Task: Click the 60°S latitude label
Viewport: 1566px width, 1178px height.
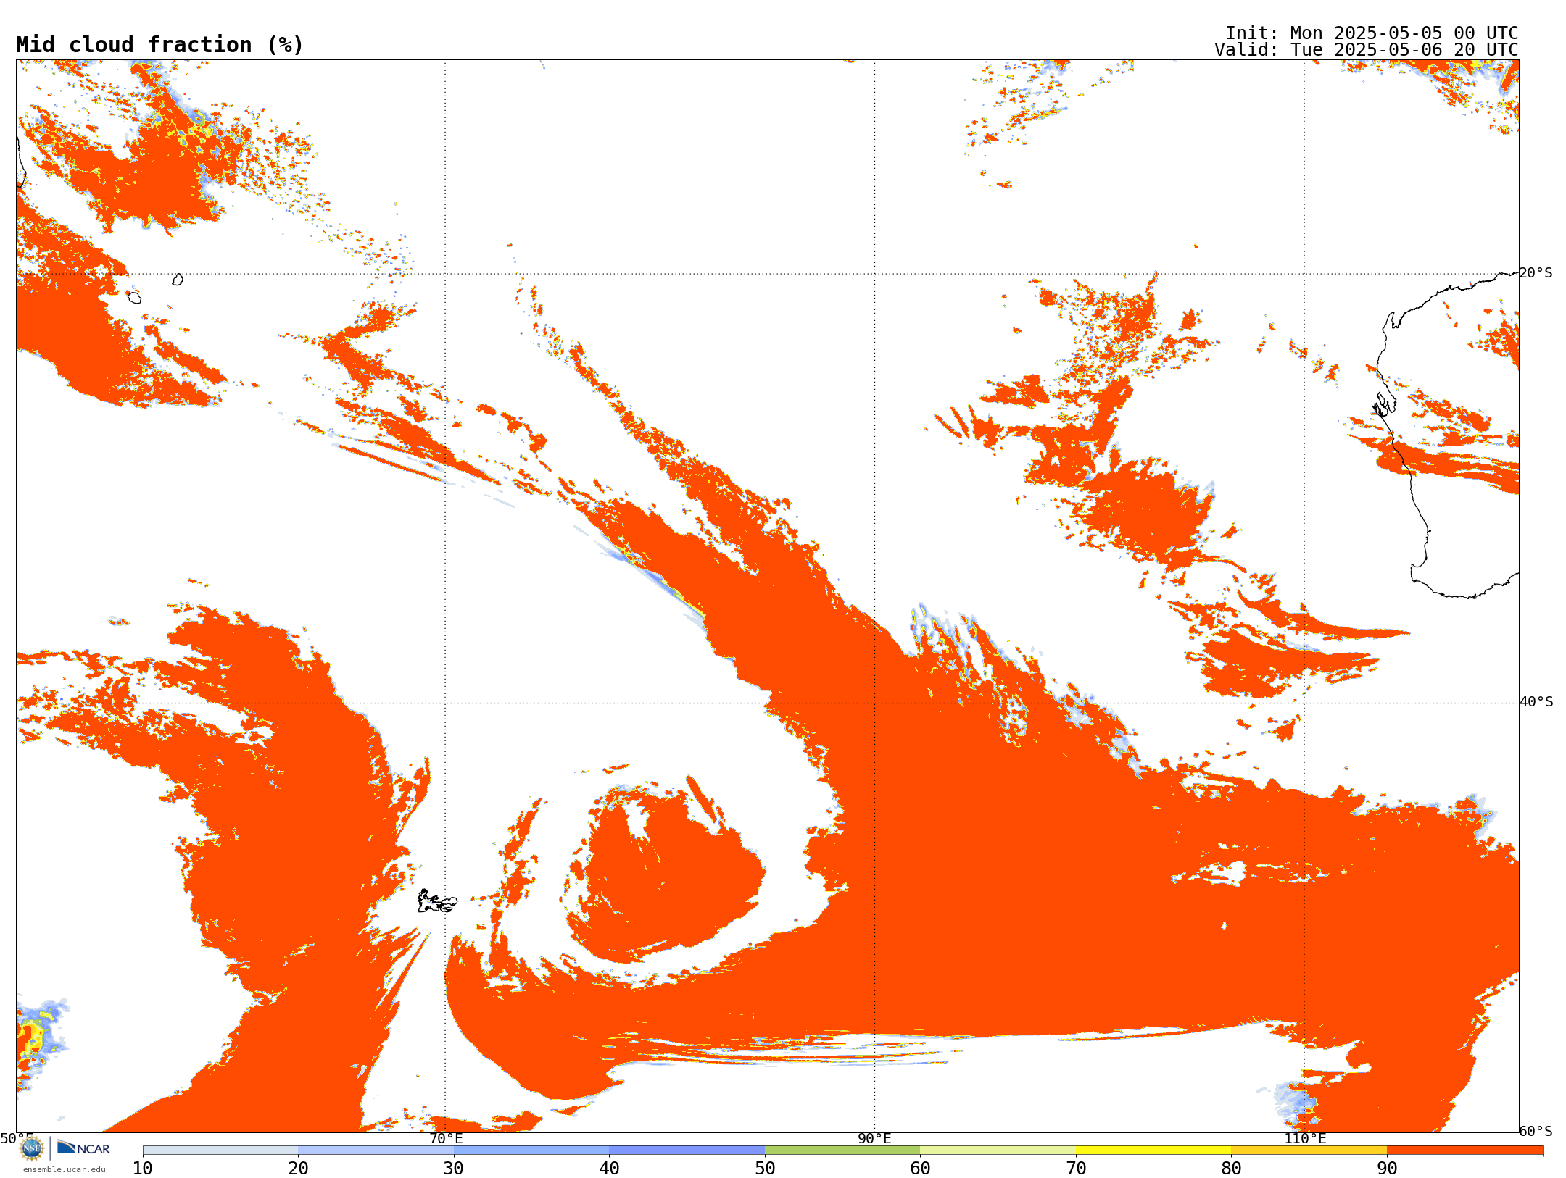Action: click(x=1536, y=1131)
